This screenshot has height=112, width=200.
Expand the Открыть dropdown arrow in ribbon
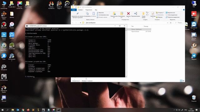point(163,13)
